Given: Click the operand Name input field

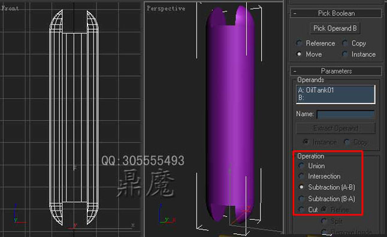Looking at the screenshot, I should pyautogui.click(x=346, y=114).
